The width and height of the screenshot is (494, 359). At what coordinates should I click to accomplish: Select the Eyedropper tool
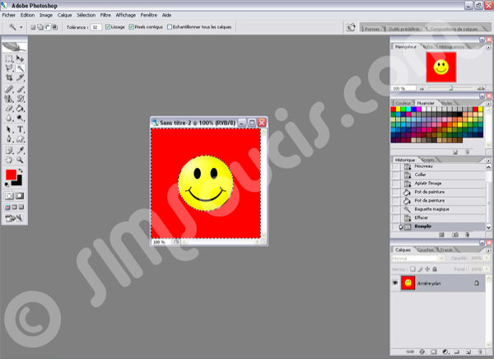coord(20,151)
